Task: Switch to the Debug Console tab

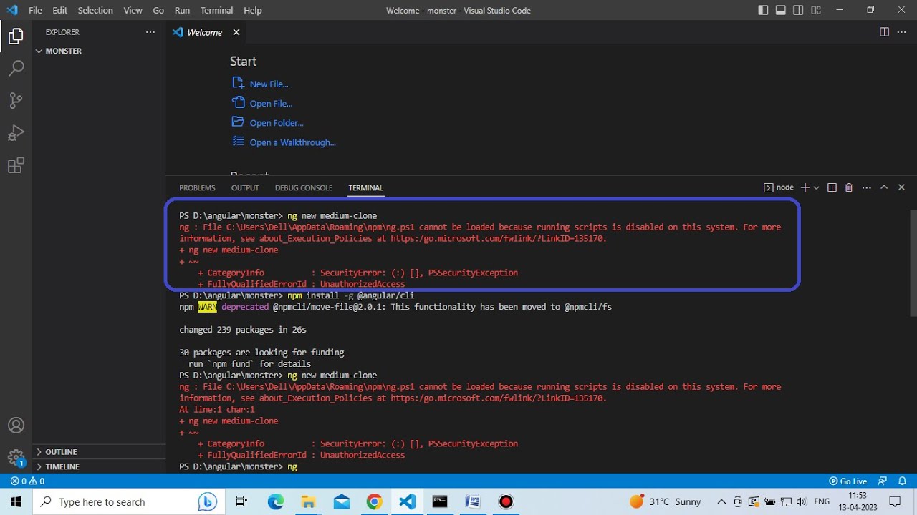Action: pos(304,187)
